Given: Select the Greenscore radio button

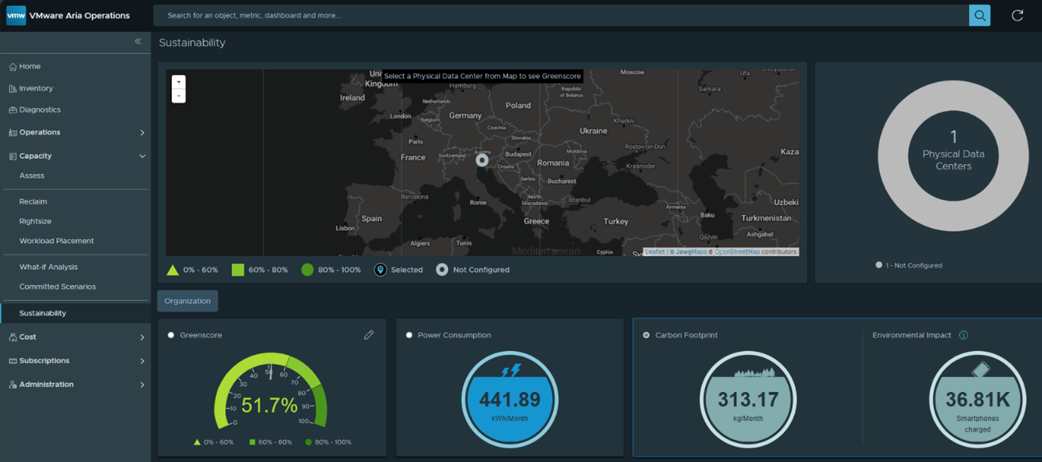Looking at the screenshot, I should [x=171, y=335].
